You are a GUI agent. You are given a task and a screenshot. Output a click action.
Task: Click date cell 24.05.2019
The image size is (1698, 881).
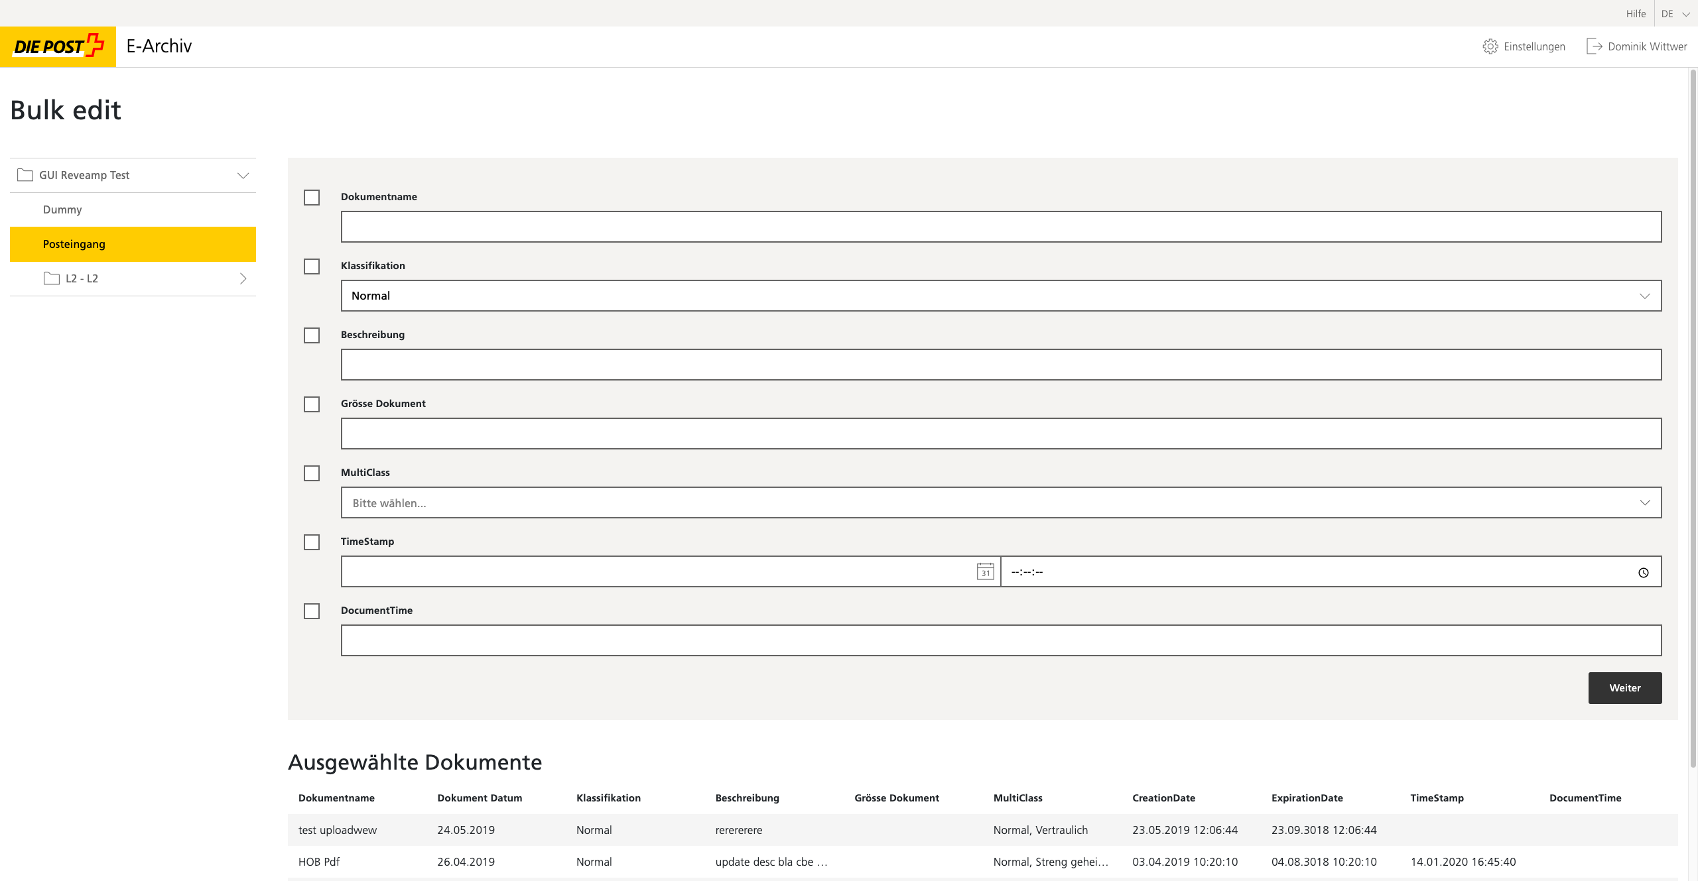coord(466,830)
